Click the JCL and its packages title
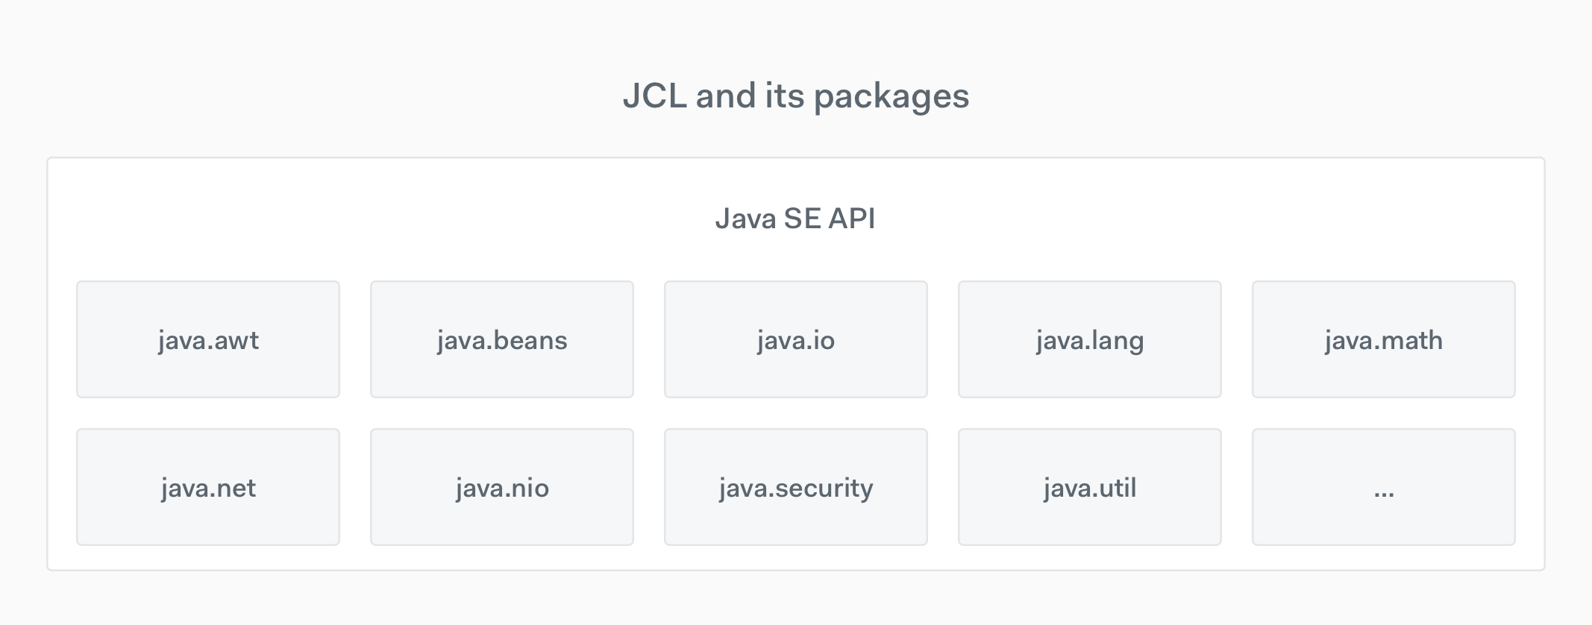 coord(796,96)
